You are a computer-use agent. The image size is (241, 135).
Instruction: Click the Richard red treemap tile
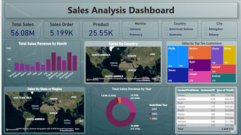(223, 69)
